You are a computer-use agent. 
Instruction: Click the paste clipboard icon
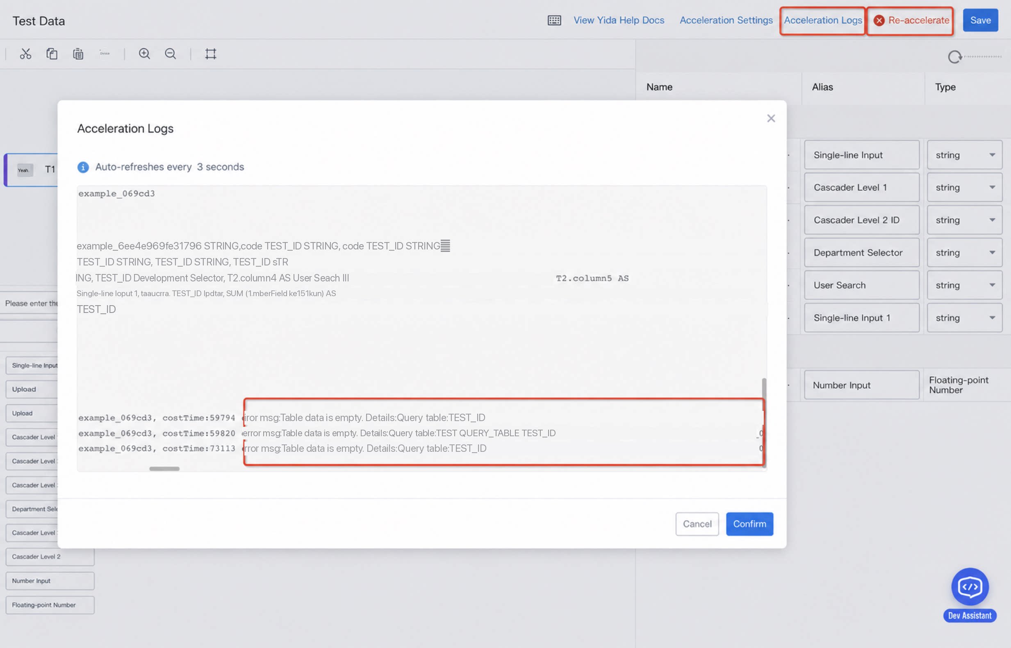(x=78, y=54)
